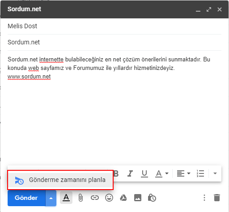Open text alignment dropdown
Viewport: 229px width, 212px height.
point(183,173)
